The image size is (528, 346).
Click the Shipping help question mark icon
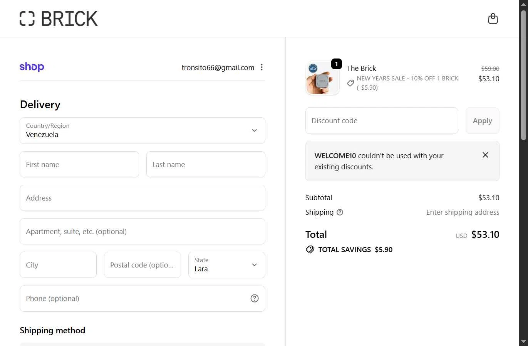pos(340,212)
